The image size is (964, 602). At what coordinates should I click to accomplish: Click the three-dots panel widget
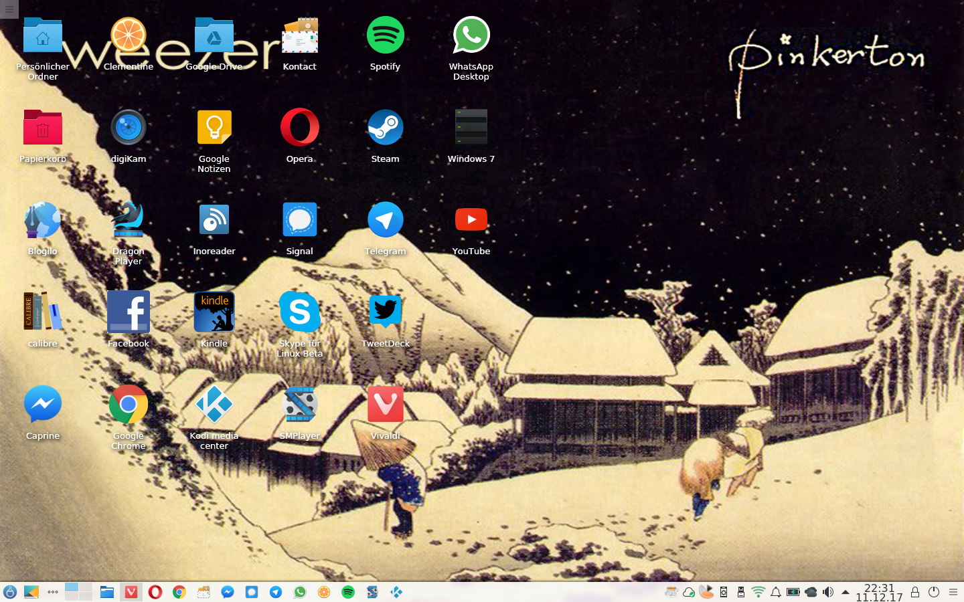53,592
